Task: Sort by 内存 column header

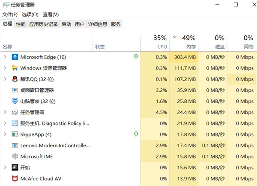Action: 191,46
